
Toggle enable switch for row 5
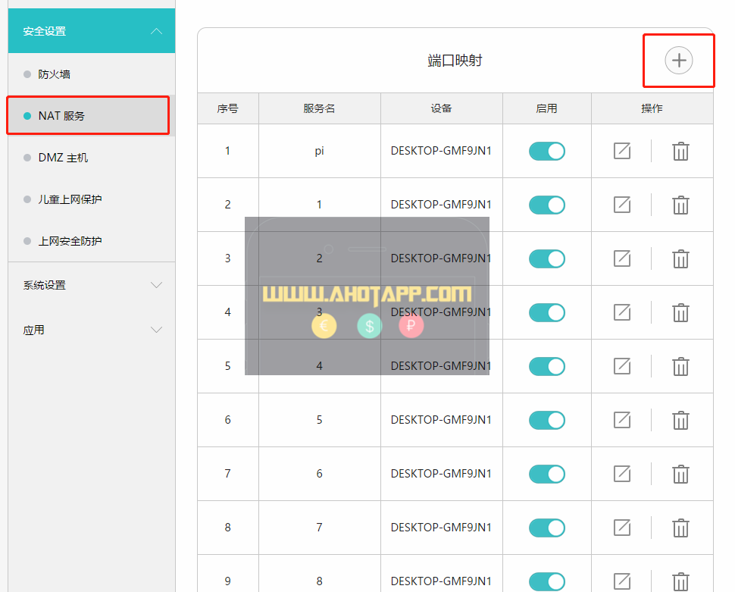(x=547, y=366)
